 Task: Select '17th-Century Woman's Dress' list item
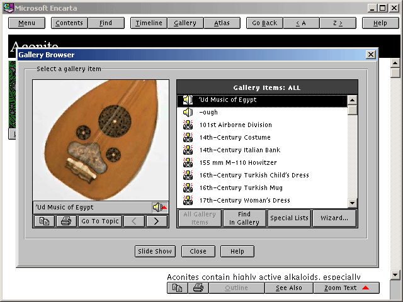(x=262, y=200)
